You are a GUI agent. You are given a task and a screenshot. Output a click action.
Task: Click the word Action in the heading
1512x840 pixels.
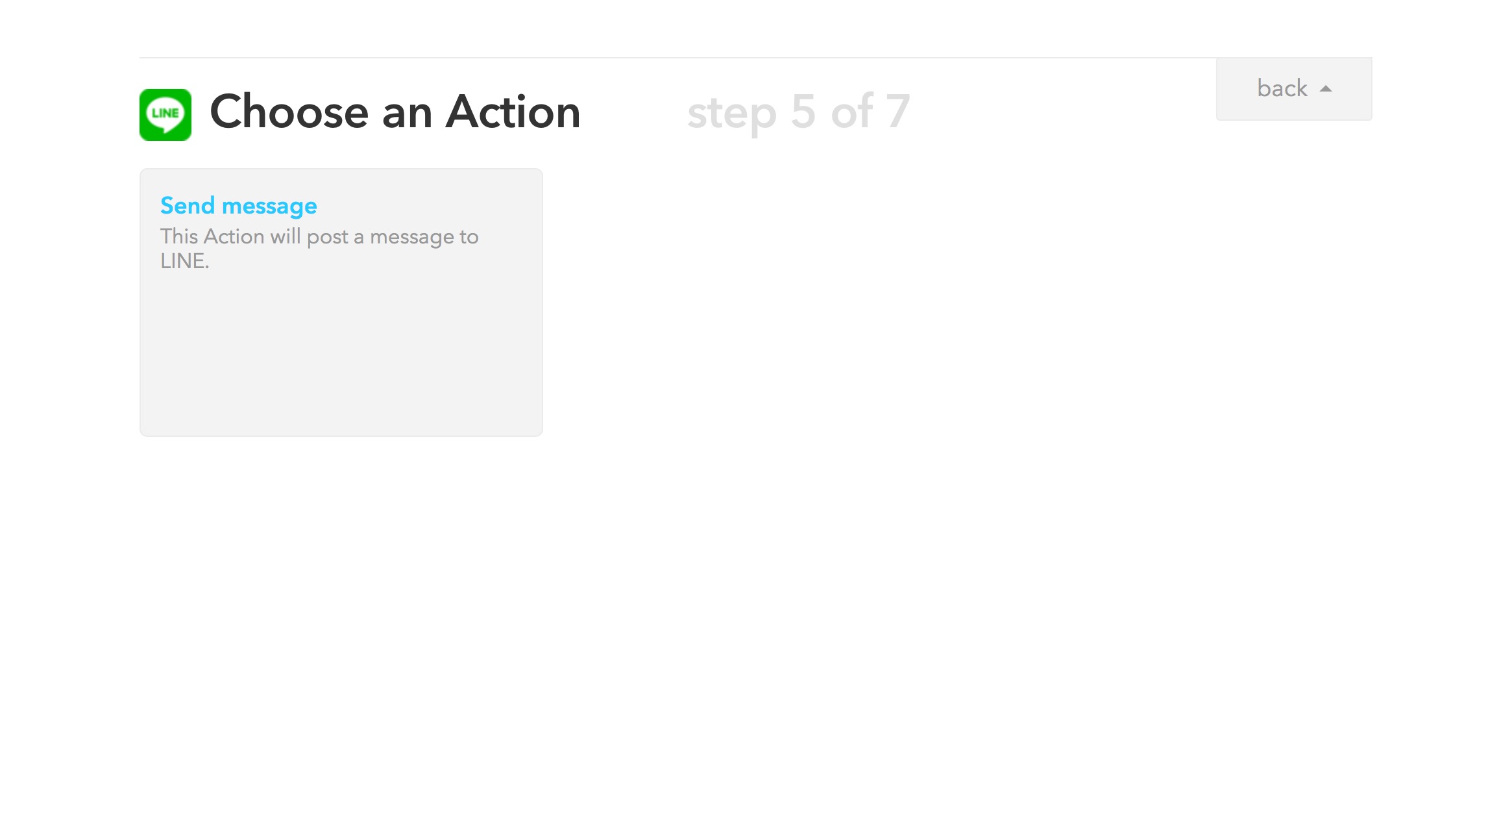513,112
